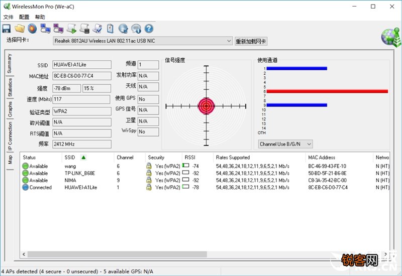Screen dimensions: 402x276
Task: Click the green status circle for TP-LINK_B68E
Action: tap(25, 173)
